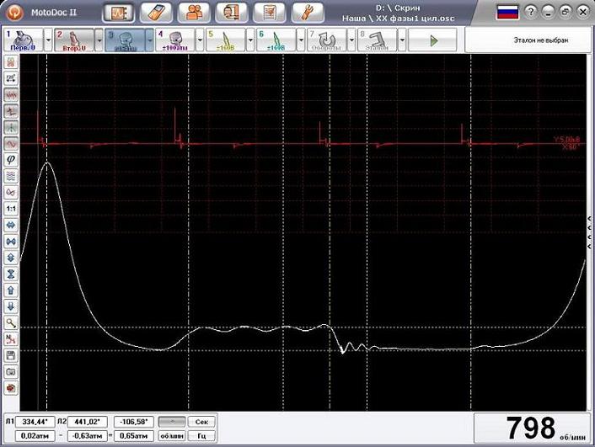Toggle the red sine wave icon
Screen dimensions: 595x447
pyautogui.click(x=11, y=144)
